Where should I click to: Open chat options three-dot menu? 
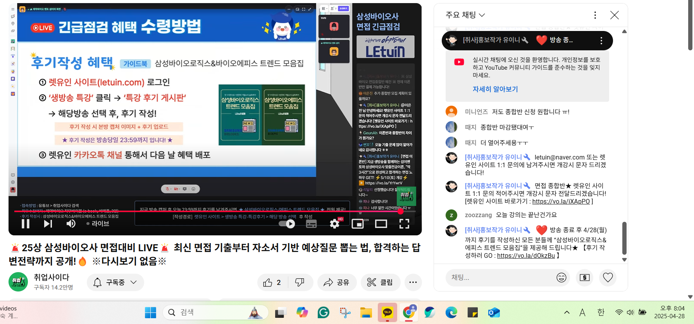click(595, 15)
